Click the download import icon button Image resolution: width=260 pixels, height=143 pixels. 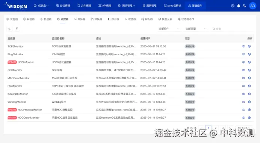[9, 29]
